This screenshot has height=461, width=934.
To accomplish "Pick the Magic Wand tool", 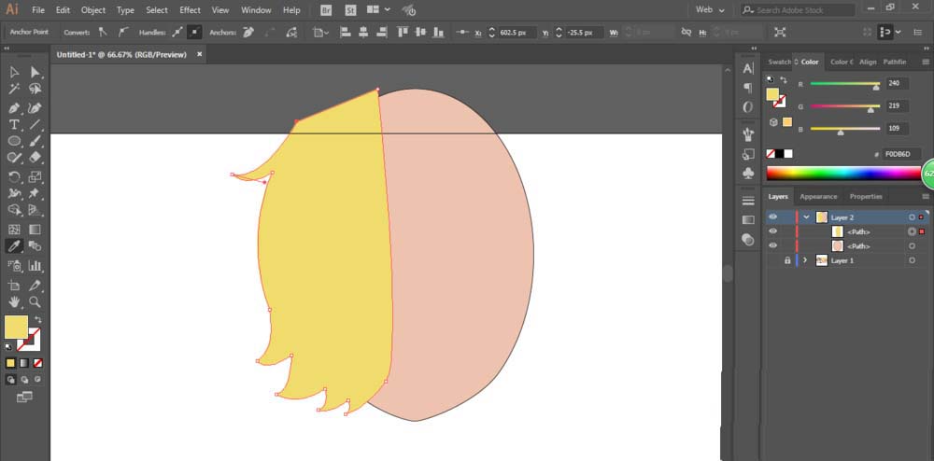I will (x=14, y=89).
